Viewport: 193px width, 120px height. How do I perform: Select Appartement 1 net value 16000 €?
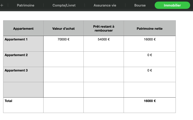pos(150,44)
